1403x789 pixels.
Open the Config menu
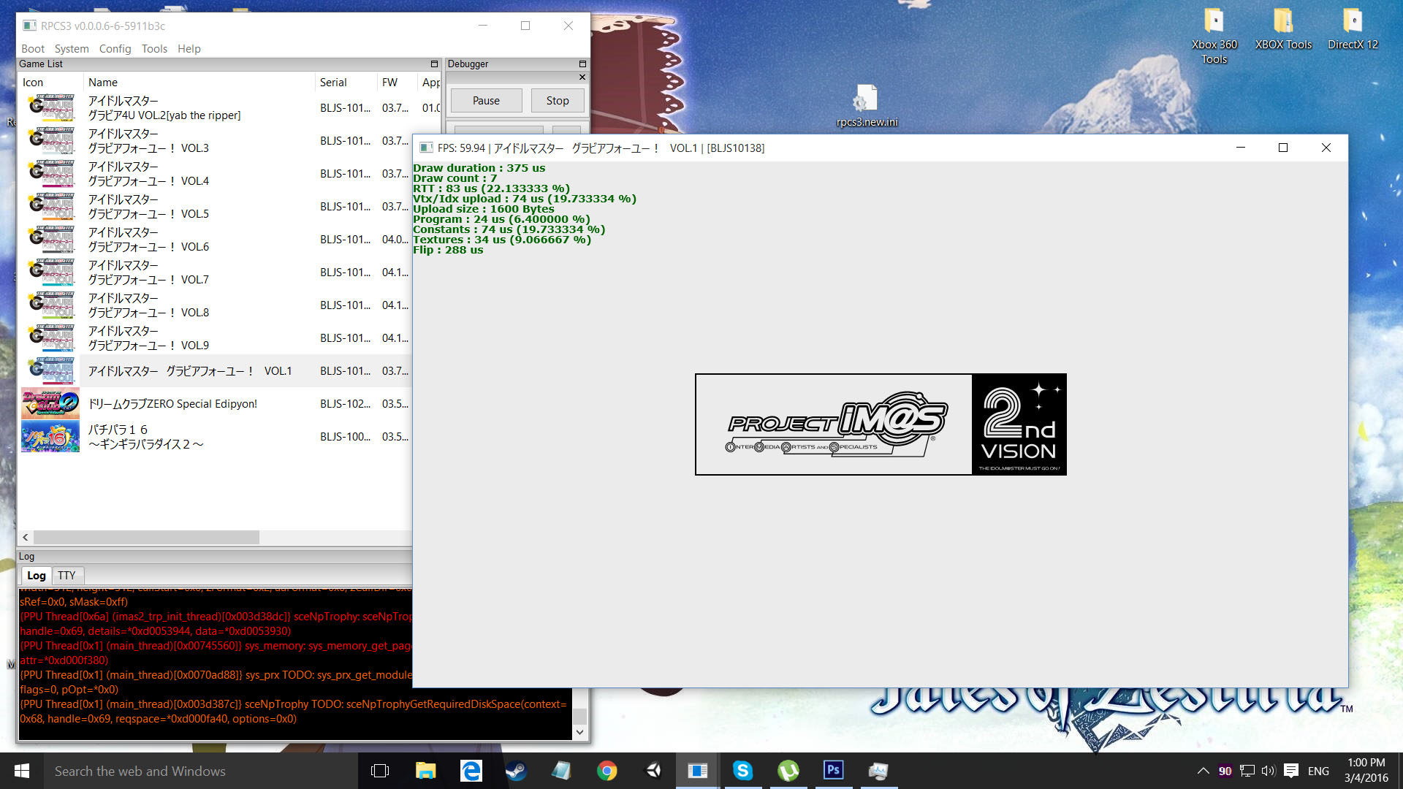pyautogui.click(x=115, y=49)
